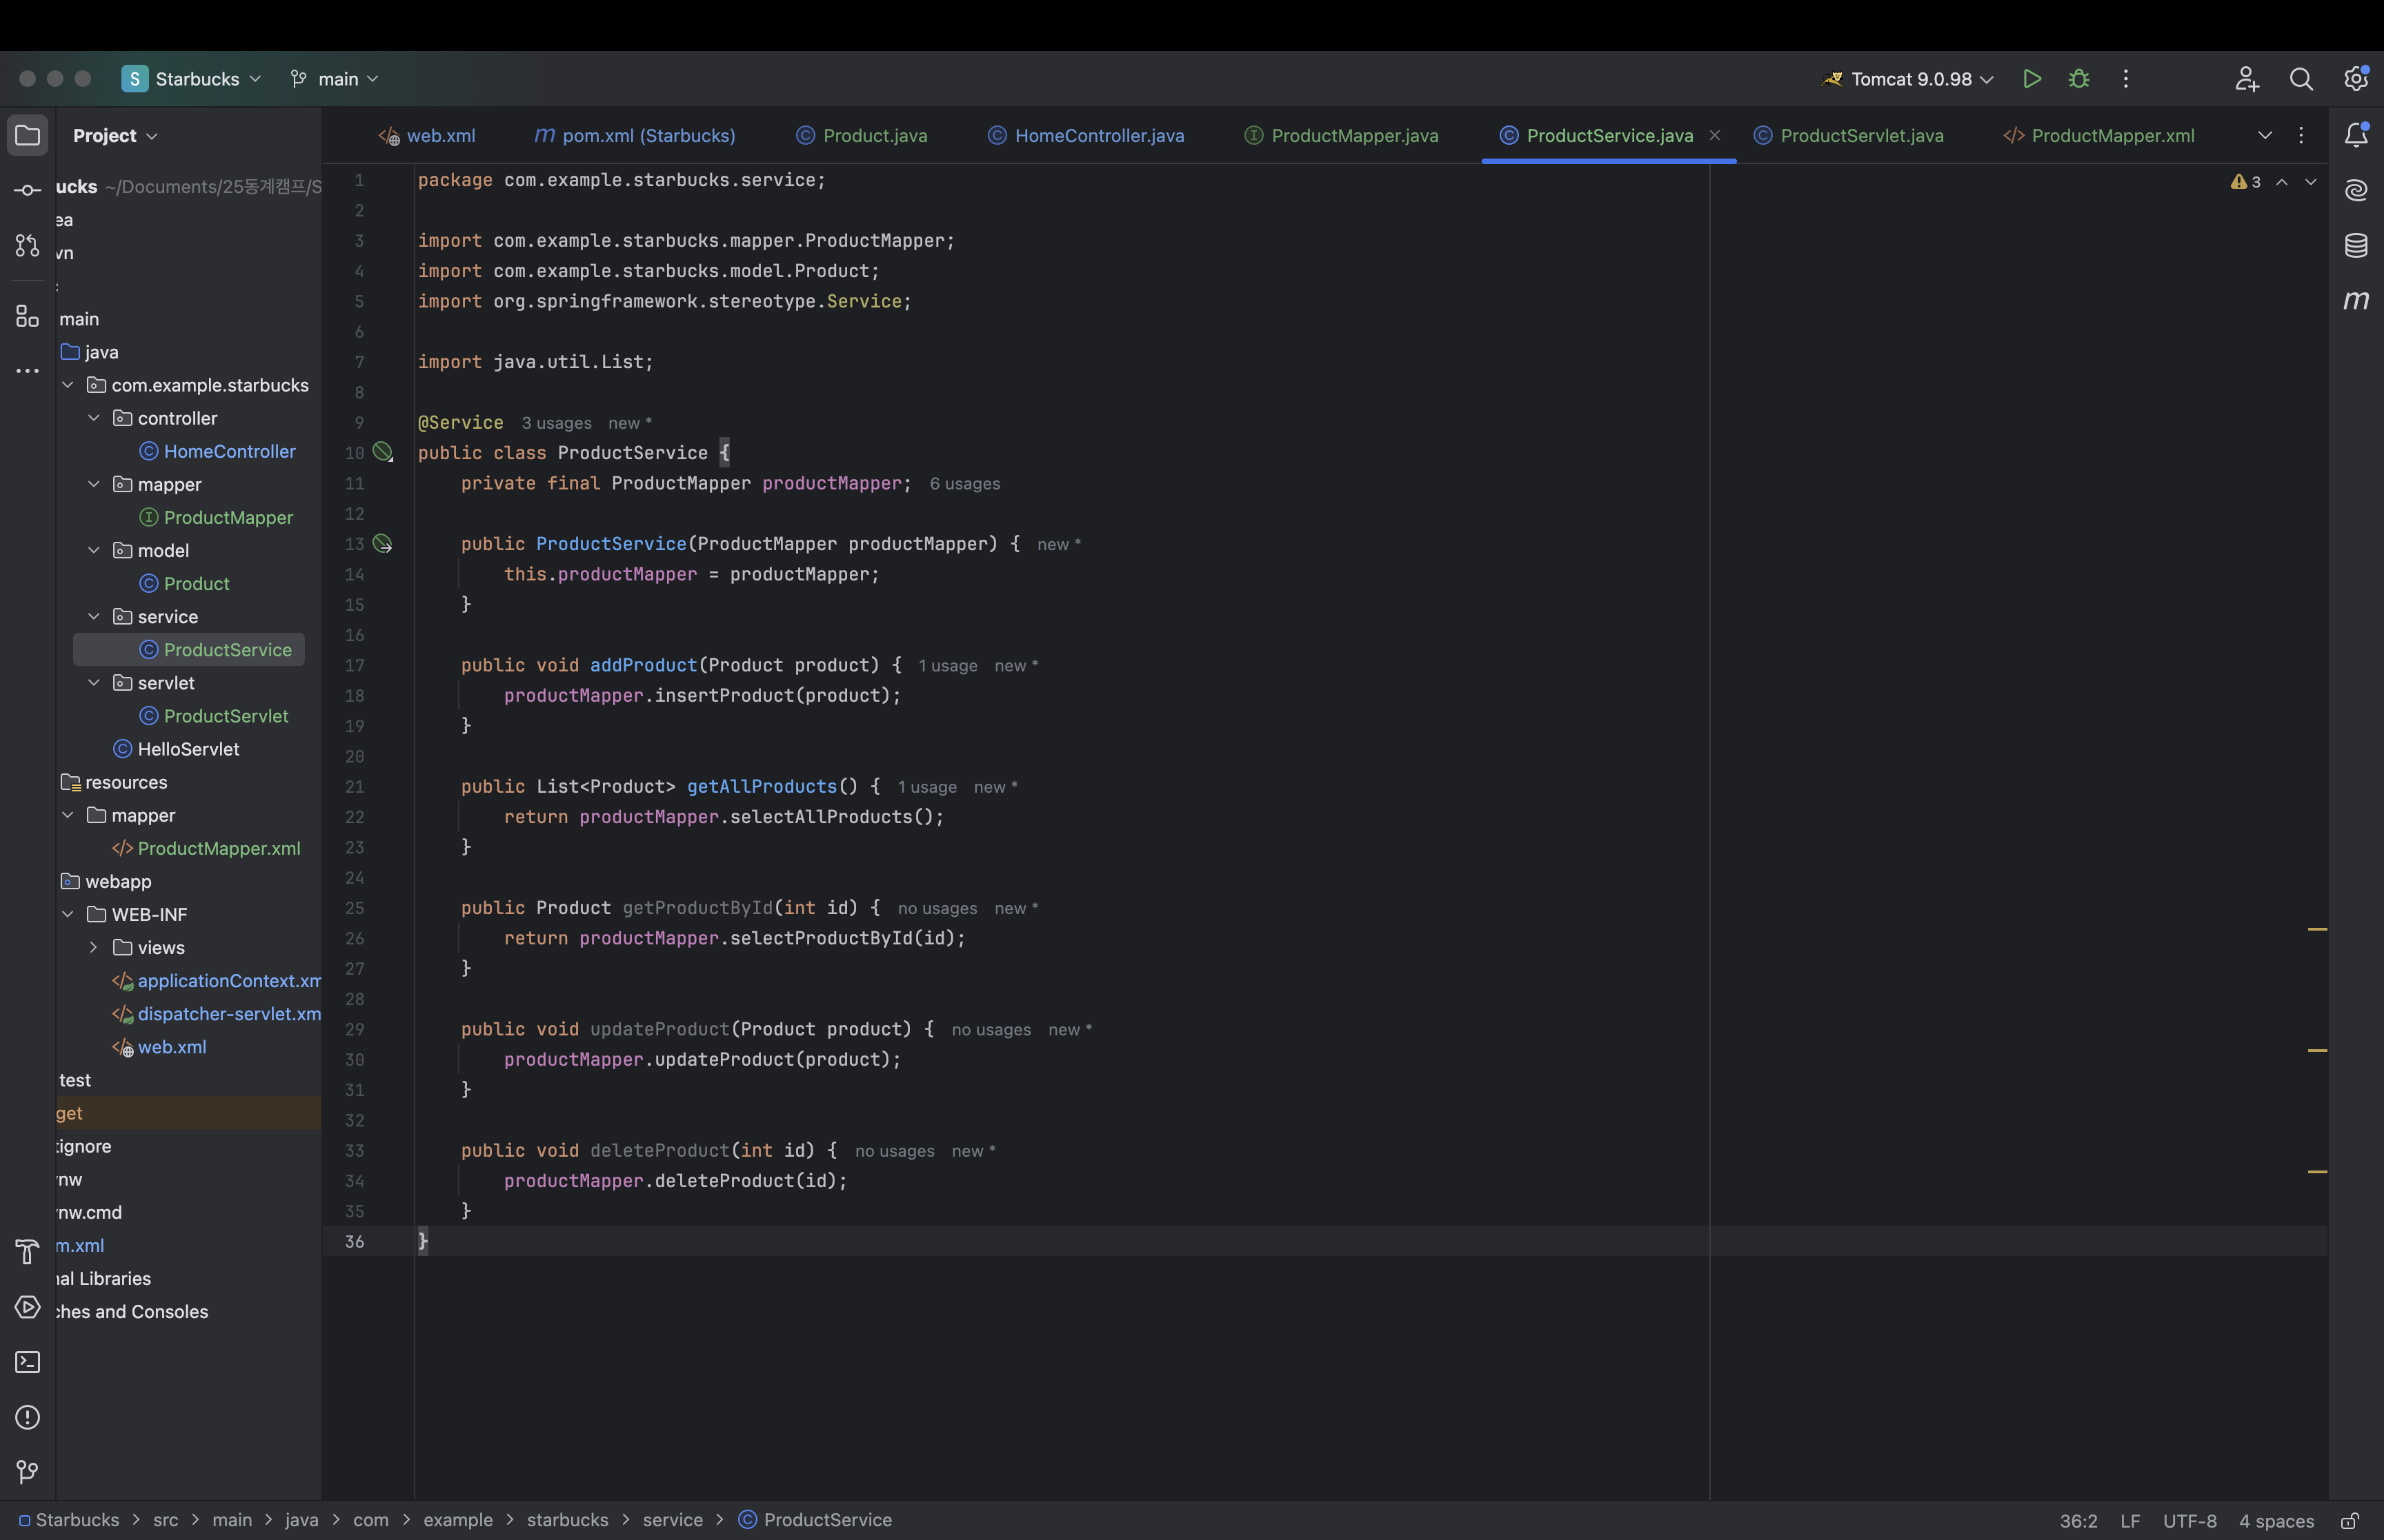Viewport: 2384px width, 1540px height.
Task: Open the Pull Requests tool window
Action: tap(28, 245)
